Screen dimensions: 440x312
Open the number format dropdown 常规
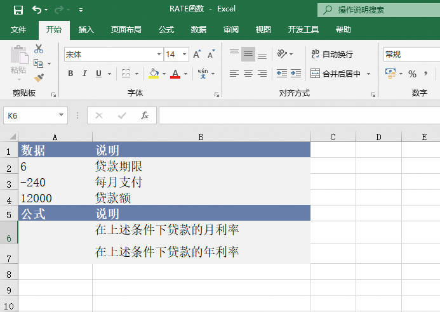tap(410, 55)
